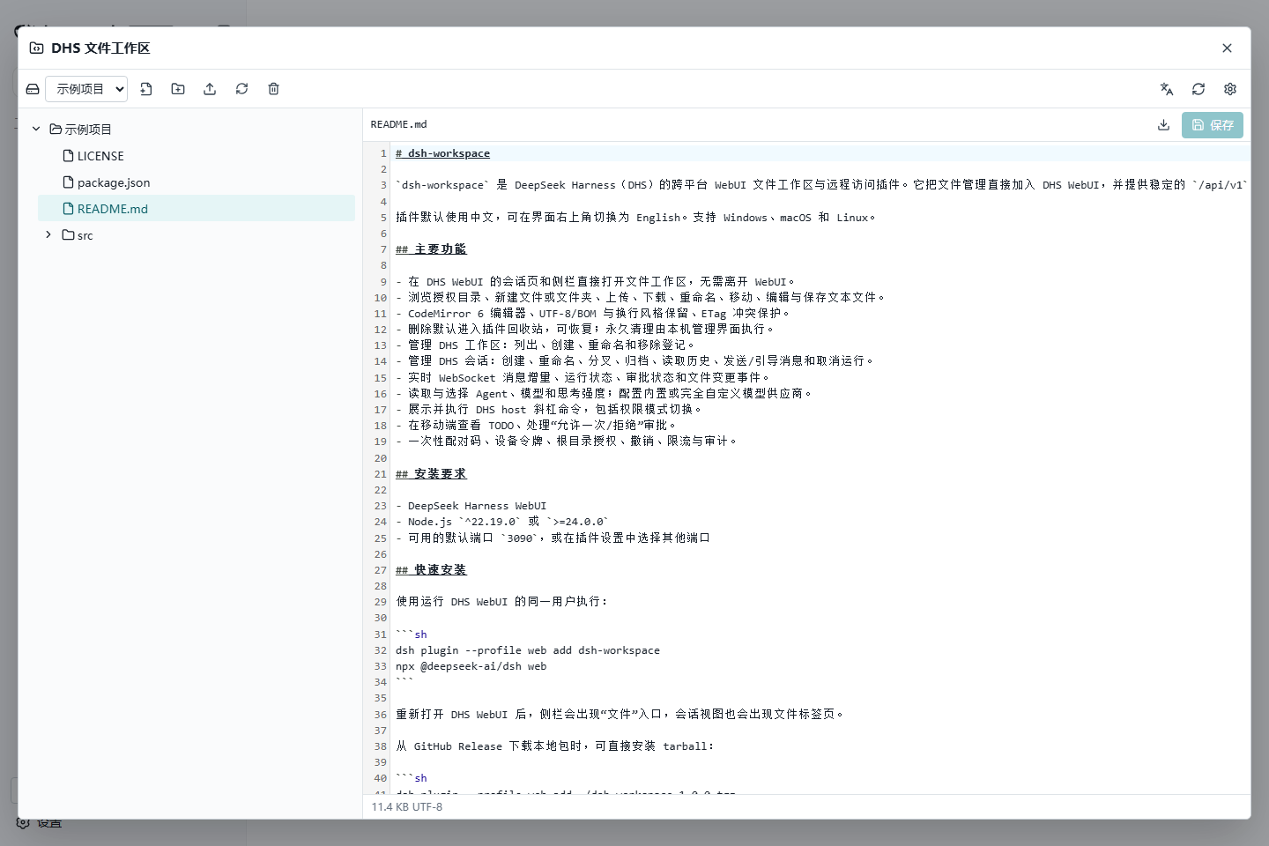Click the "插件默认使用中文" paragraph line
Image resolution: width=1269 pixels, height=846 pixels.
point(635,218)
